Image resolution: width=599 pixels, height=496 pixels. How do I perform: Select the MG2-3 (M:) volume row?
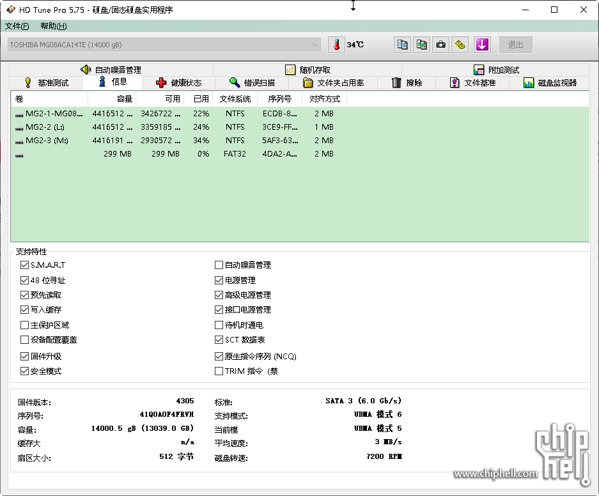(299, 141)
